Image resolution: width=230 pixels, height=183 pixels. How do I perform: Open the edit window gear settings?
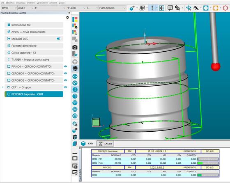click(x=67, y=17)
